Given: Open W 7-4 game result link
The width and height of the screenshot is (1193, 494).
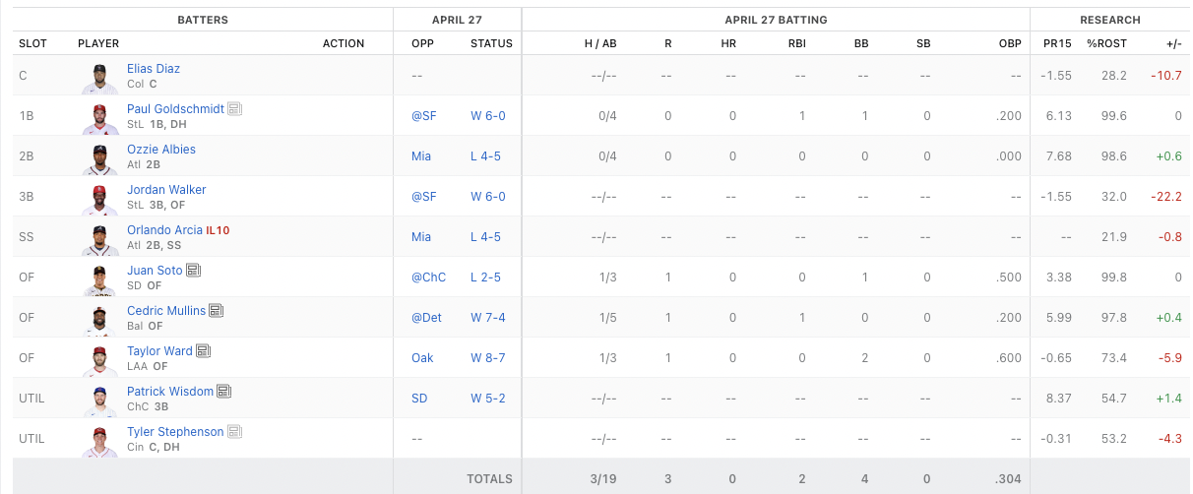Looking at the screenshot, I should coord(488,318).
